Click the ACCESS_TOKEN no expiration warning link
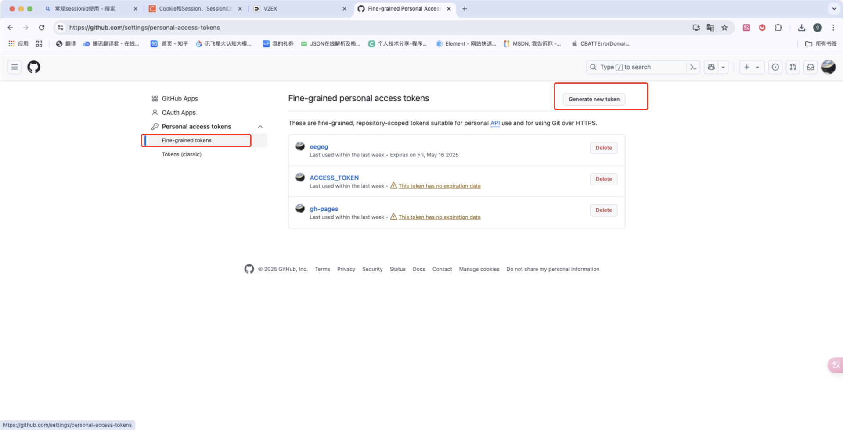 tap(440, 186)
